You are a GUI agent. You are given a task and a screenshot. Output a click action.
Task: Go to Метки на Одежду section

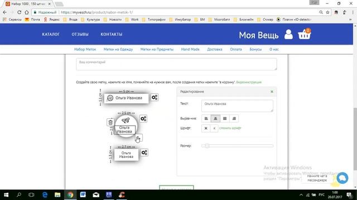pos(118,49)
